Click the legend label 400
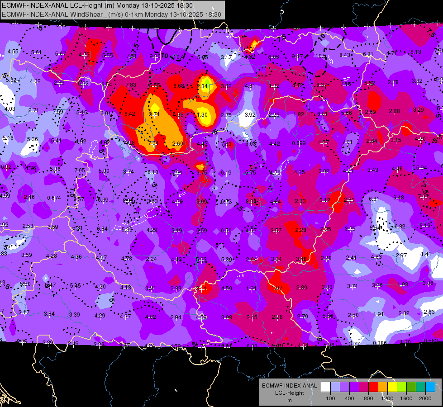 349,398
